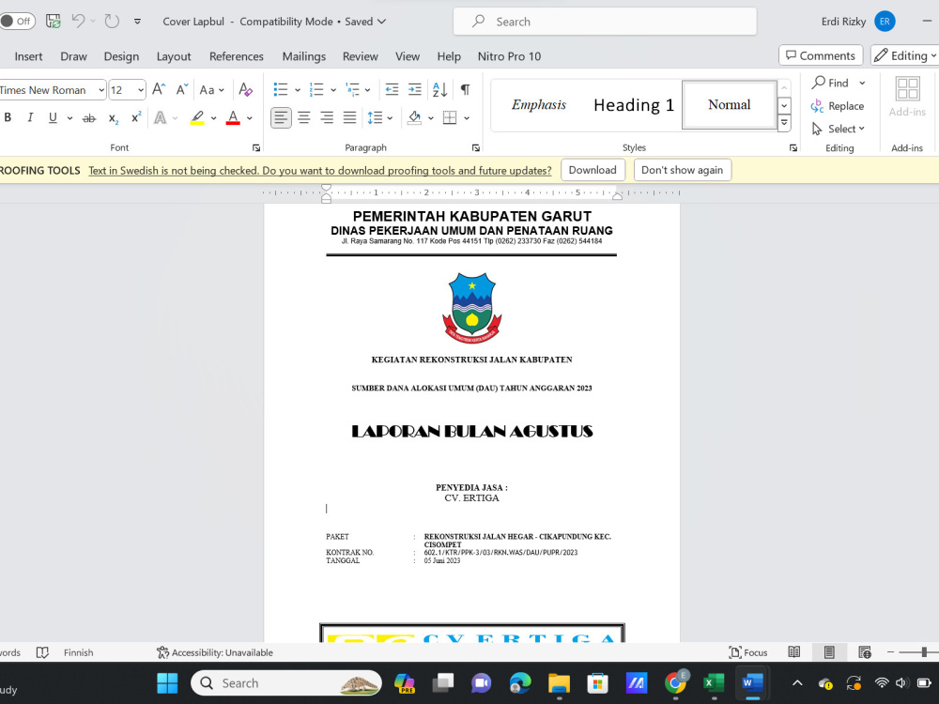939x704 pixels.
Task: Toggle the AutoSave switch off/on
Action: (17, 22)
